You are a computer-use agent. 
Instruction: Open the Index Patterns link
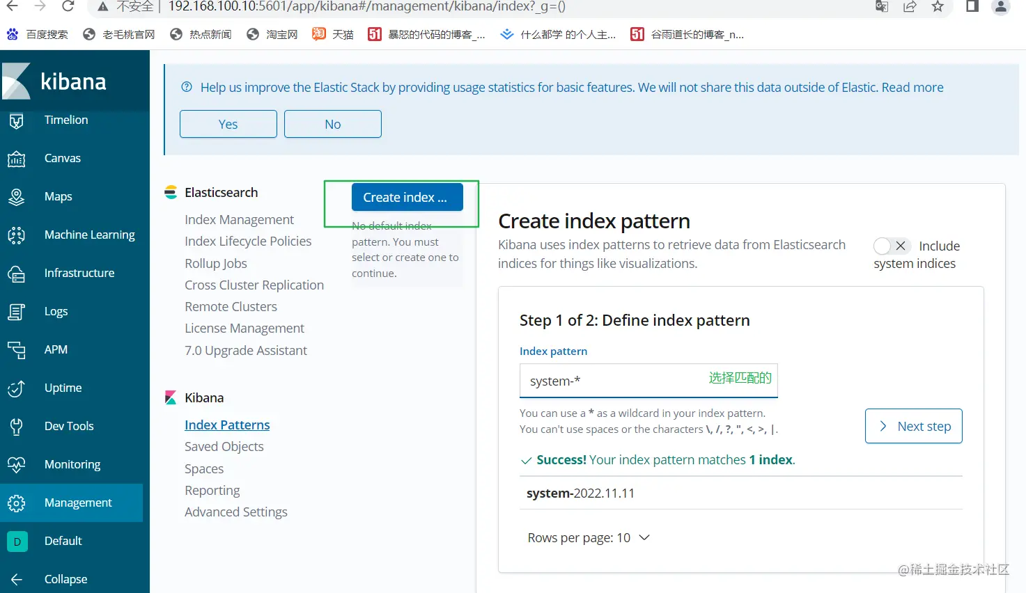coord(227,425)
